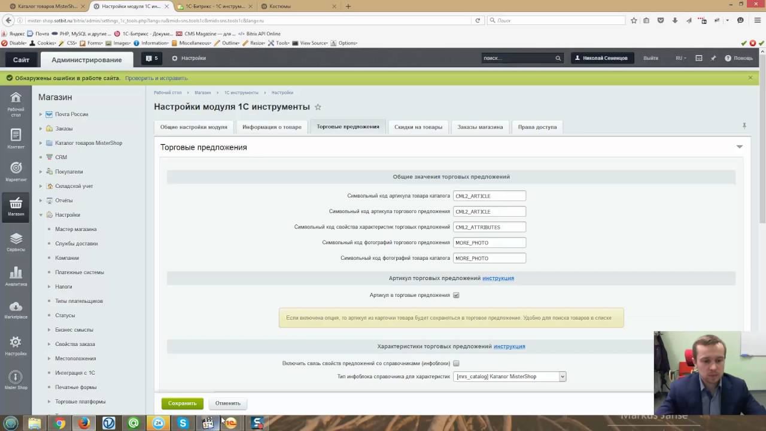The height and width of the screenshot is (431, 766).
Task: Click the Выйти logout link
Action: tap(651, 58)
